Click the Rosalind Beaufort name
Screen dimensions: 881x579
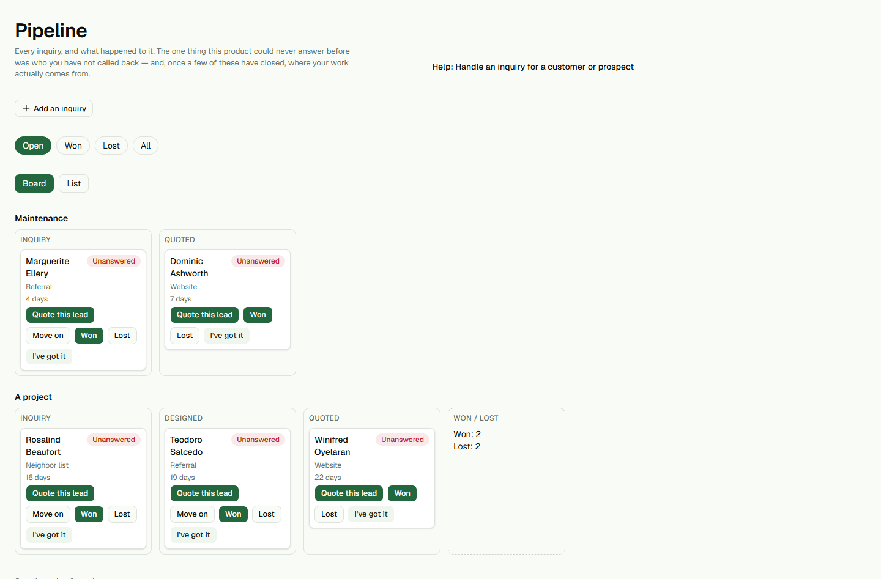coord(43,446)
